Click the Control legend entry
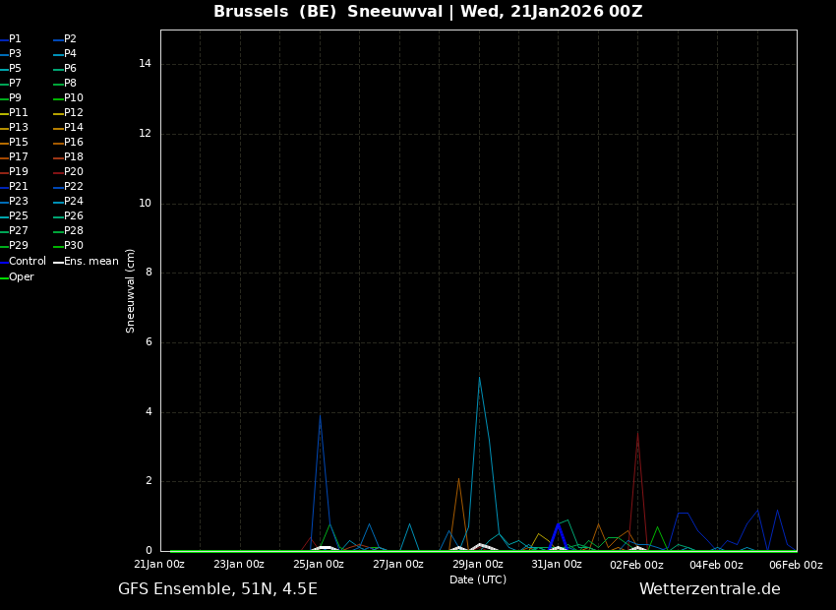This screenshot has height=610, width=836. (27, 262)
